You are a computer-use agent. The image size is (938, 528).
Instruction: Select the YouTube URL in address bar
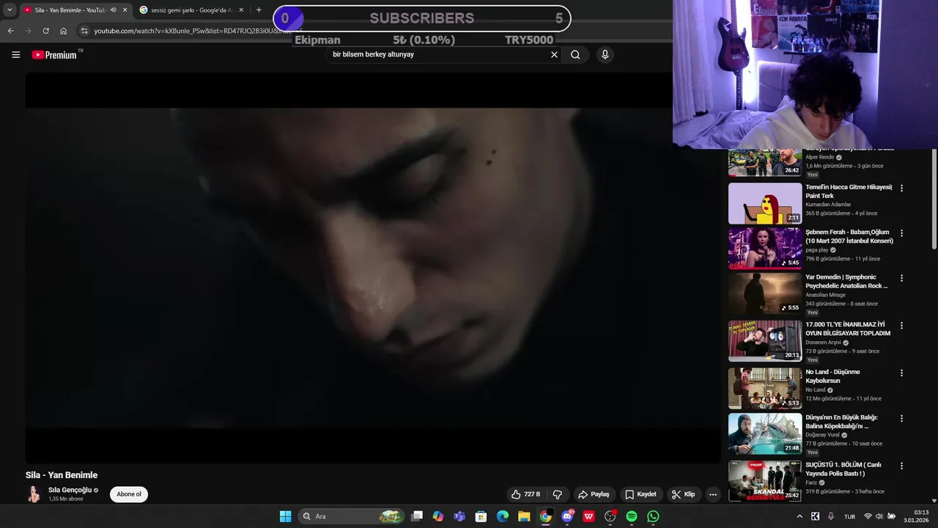pos(193,31)
